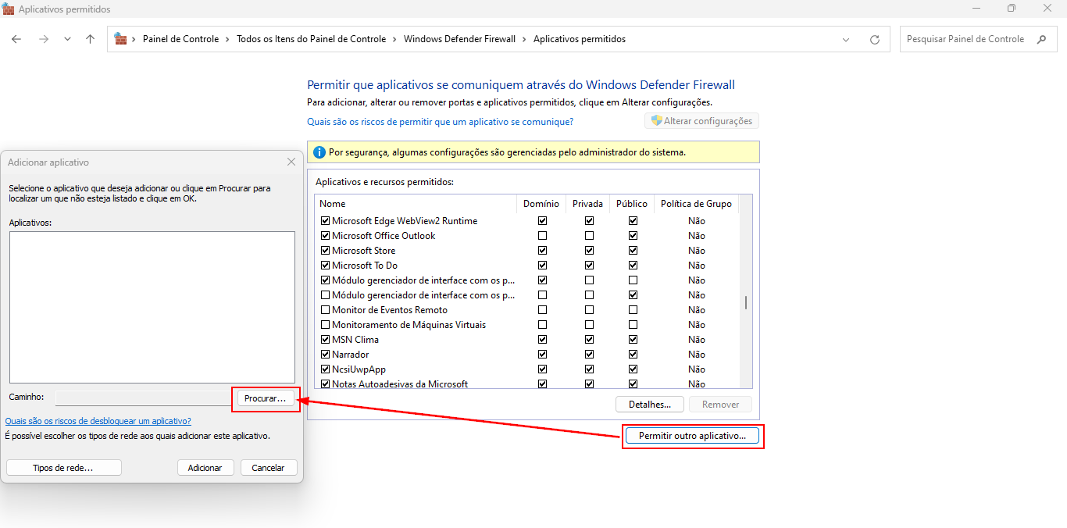Click Procurar button in Adicionar aplicativo
The height and width of the screenshot is (528, 1067).
(x=266, y=398)
